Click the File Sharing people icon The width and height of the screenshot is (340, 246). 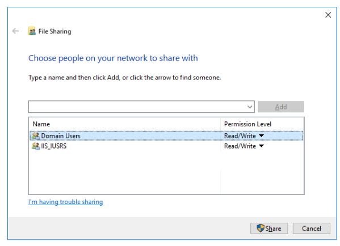point(32,31)
